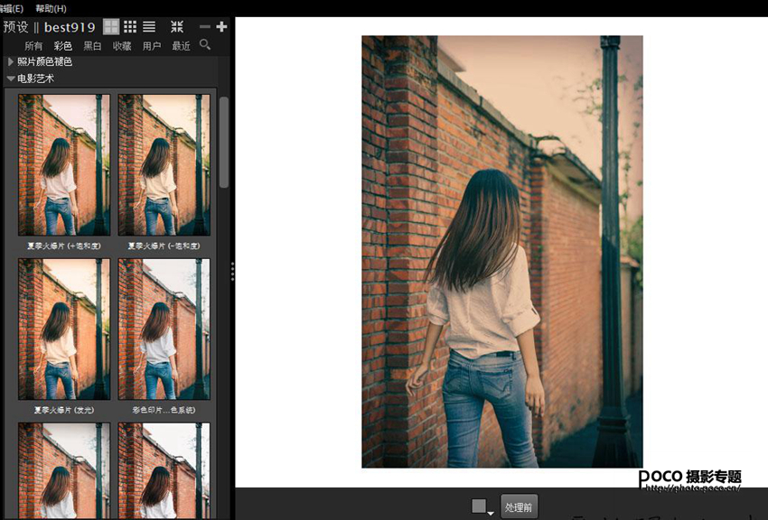Open the 收藏 favorites tab
The width and height of the screenshot is (768, 520).
coord(122,46)
